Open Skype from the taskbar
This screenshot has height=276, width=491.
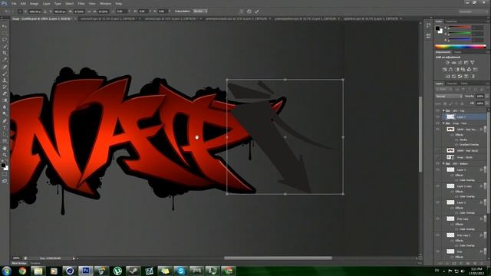(181, 271)
